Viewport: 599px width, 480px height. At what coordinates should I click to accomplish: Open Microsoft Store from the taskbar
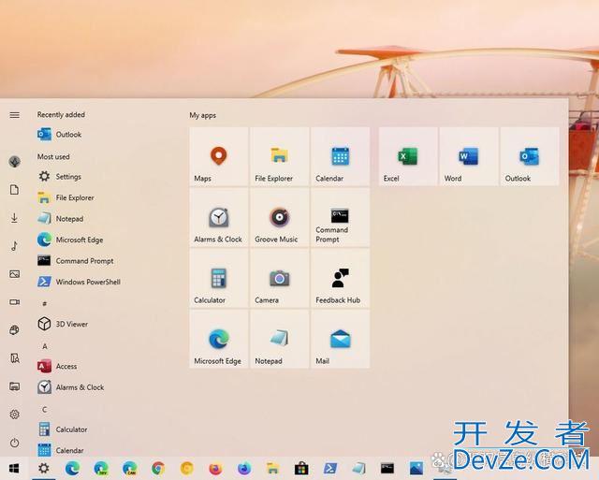[x=301, y=468]
